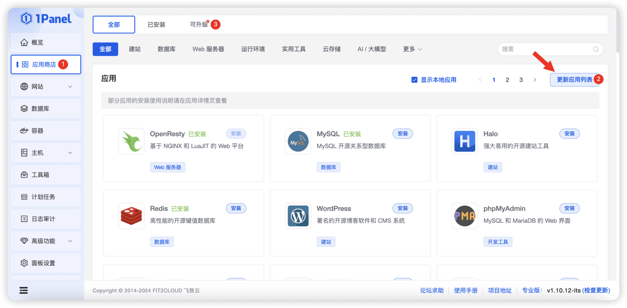This screenshot has height=308, width=627.
Task: Select the blue 全部 category filter
Action: pyautogui.click(x=105, y=49)
